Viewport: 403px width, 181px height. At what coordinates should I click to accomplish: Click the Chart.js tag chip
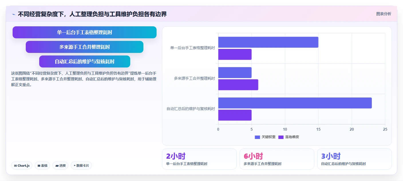coord(22,166)
